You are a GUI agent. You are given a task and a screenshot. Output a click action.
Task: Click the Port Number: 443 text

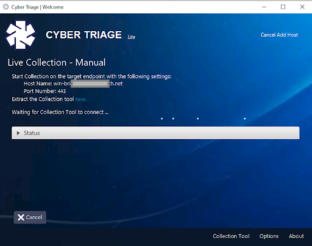tap(44, 91)
